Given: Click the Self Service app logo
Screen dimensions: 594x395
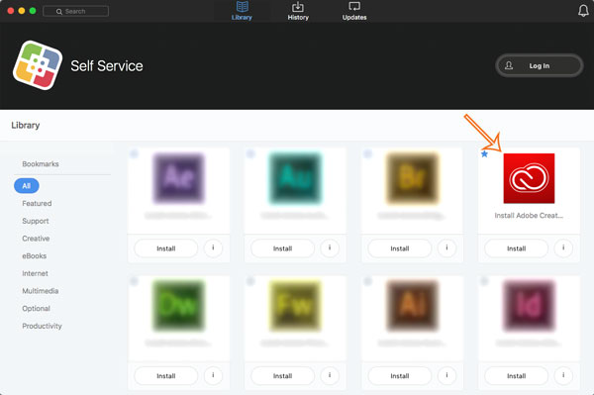Looking at the screenshot, I should coord(38,65).
